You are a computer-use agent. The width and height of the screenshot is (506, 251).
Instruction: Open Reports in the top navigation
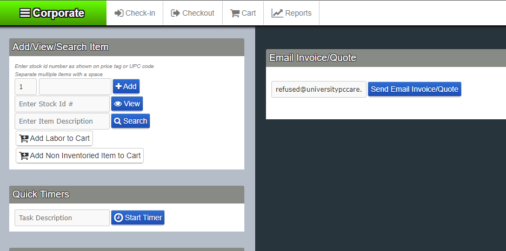[291, 13]
